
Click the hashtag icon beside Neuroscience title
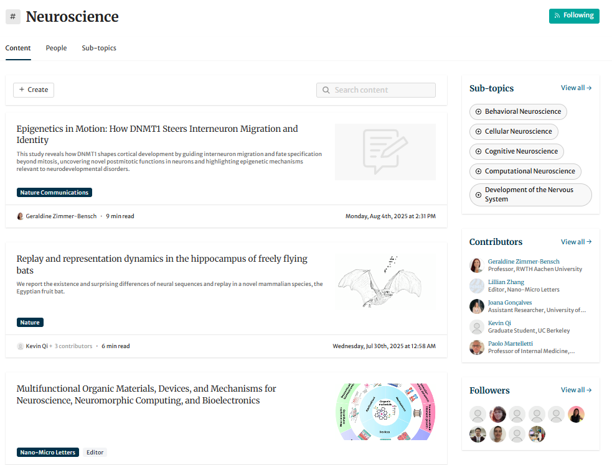[13, 17]
